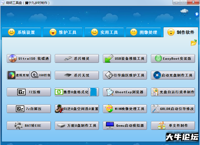The image size is (200, 145).
Task: Launch EasyBoot安装版
Action: [173, 58]
